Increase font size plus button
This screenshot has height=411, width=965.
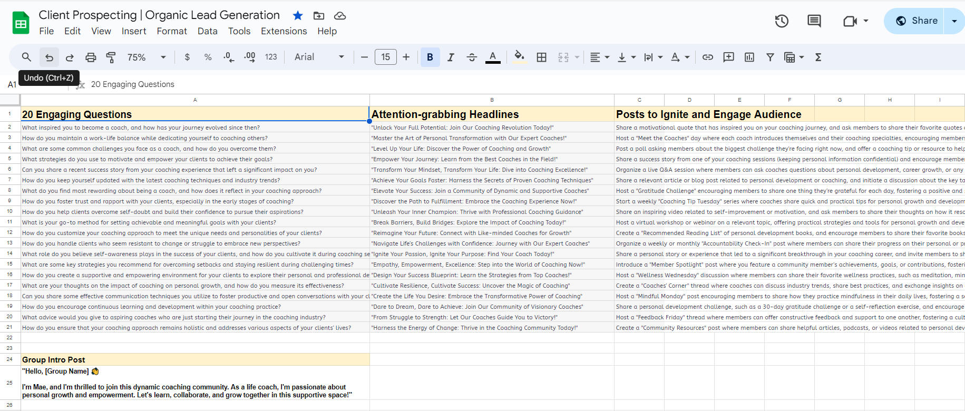(406, 57)
